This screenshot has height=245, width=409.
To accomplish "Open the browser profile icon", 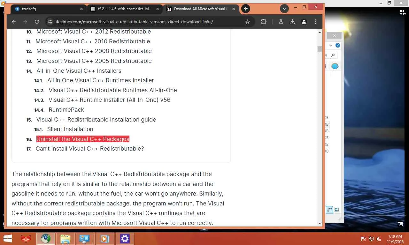I will (x=304, y=22).
